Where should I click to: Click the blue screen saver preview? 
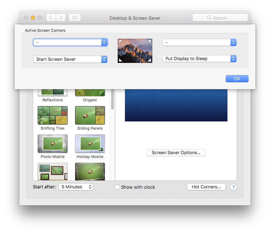tap(176, 105)
